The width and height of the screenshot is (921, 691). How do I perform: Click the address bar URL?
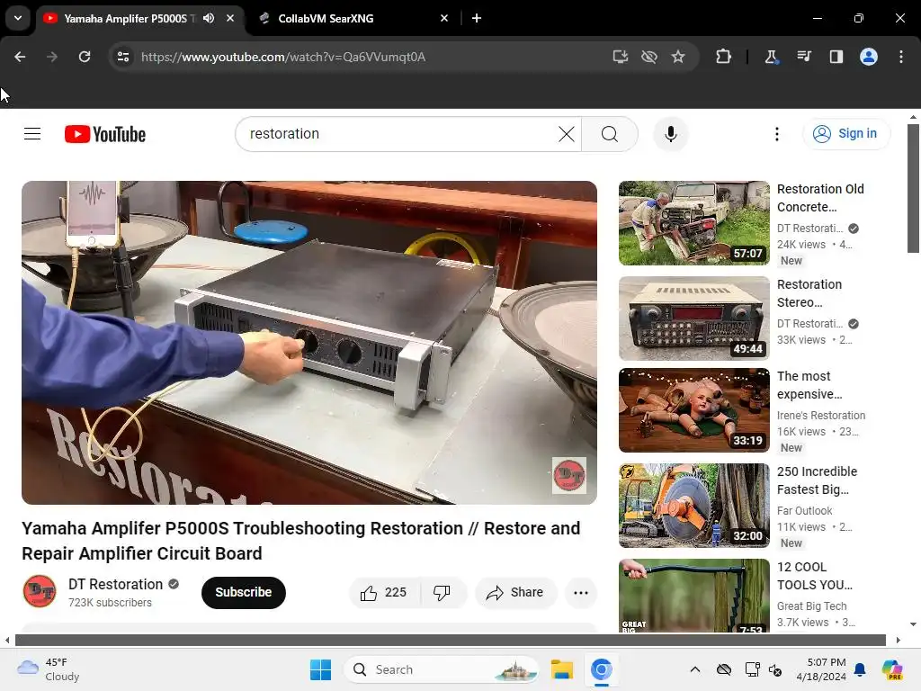[283, 57]
